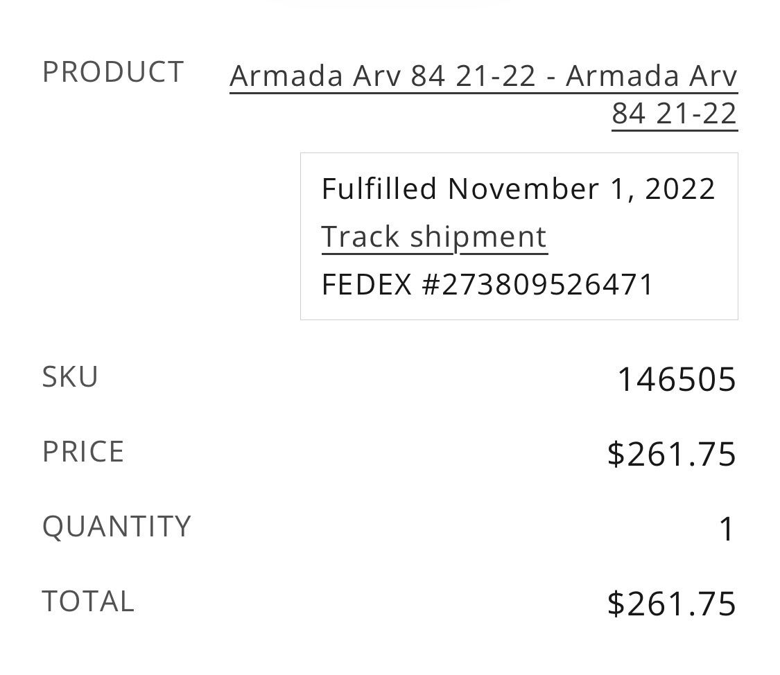Click the PRICE row label
Screen dimensions: 780x675
[x=83, y=452]
